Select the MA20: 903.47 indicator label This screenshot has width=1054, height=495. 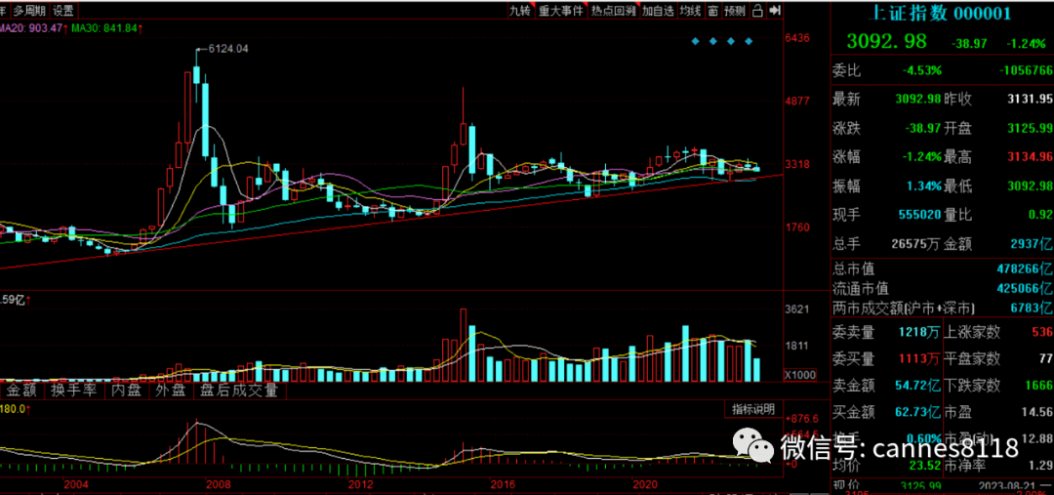coord(33,28)
